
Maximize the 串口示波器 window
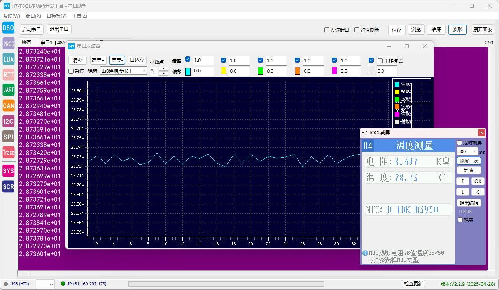pyautogui.click(x=407, y=46)
